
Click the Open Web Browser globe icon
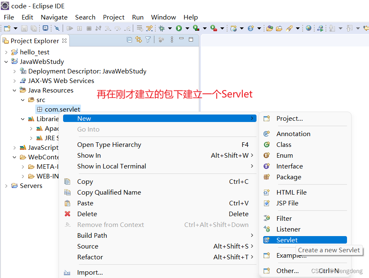(x=308, y=29)
